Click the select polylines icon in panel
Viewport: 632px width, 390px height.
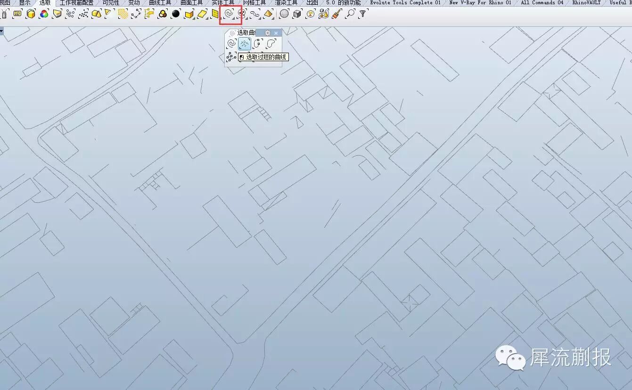(231, 57)
